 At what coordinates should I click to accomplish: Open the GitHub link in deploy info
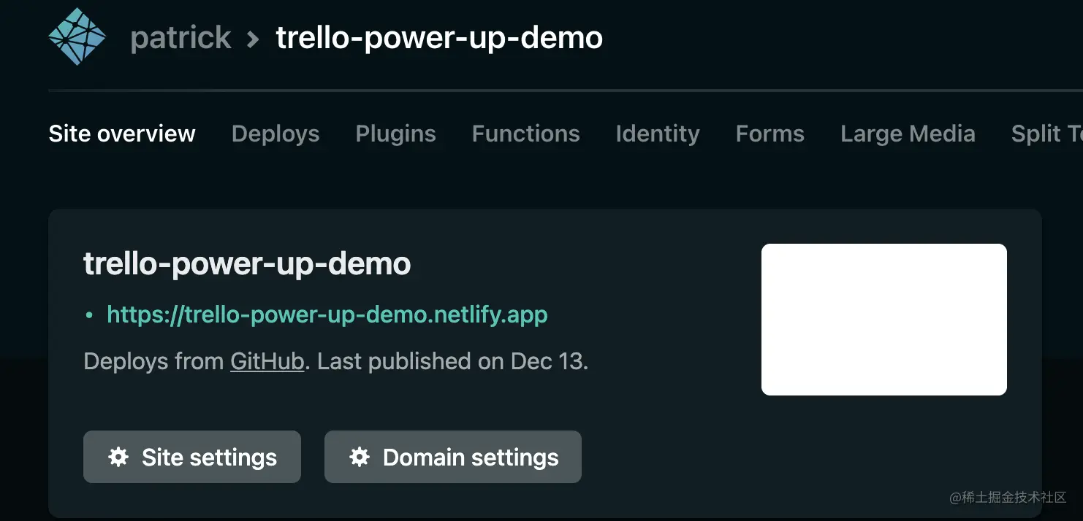coord(267,361)
